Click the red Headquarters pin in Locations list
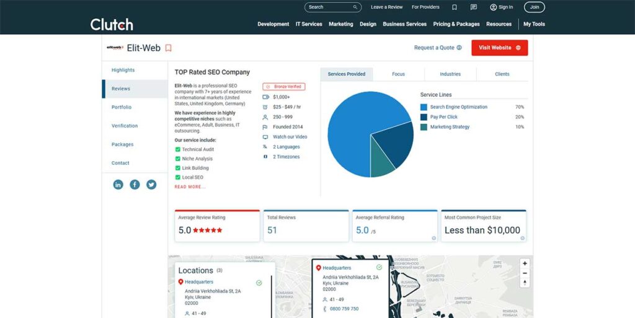Viewport: 635px width, 318px height. (x=180, y=282)
